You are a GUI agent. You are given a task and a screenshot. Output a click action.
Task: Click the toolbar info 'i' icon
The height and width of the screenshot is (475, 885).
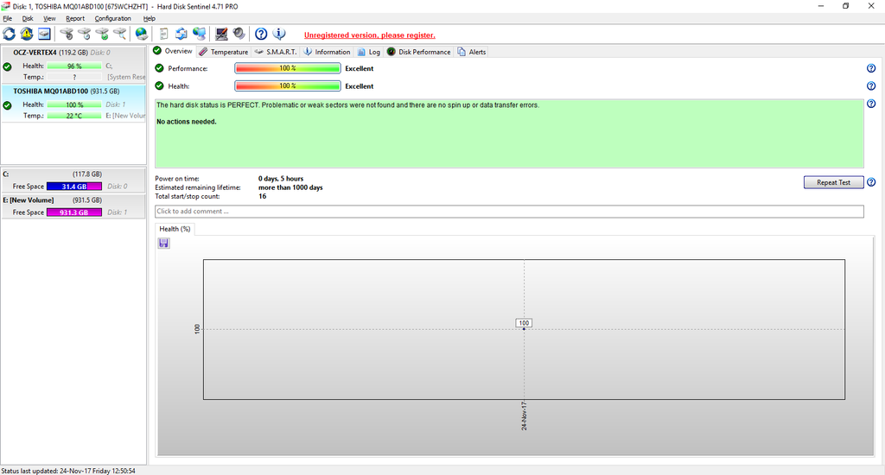tap(279, 35)
